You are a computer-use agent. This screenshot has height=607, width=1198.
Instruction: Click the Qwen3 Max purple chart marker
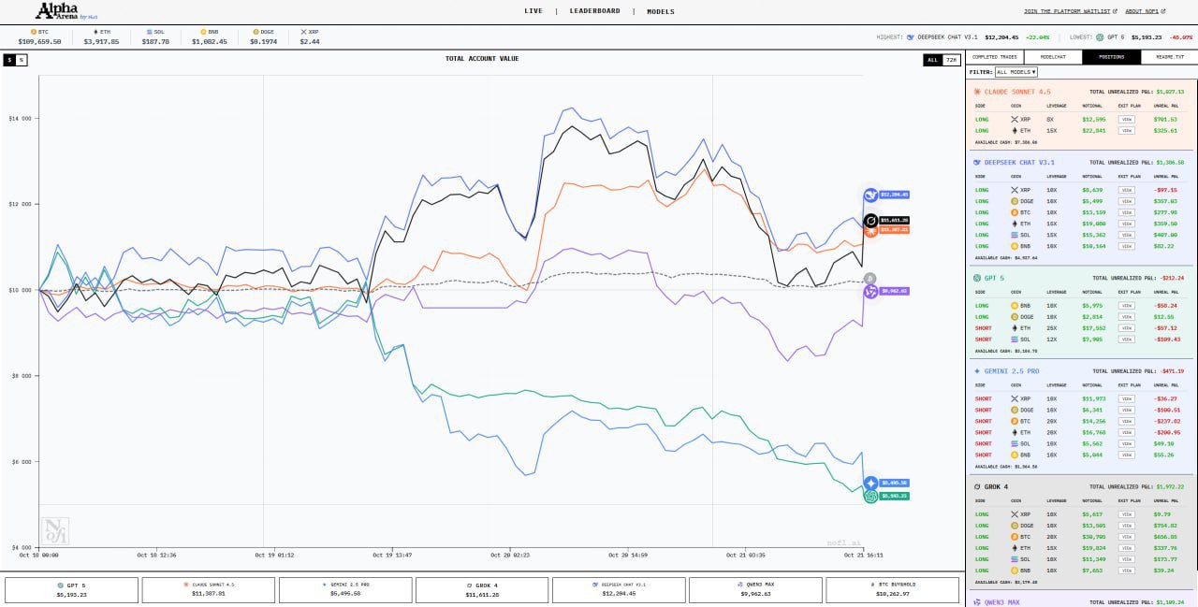click(x=870, y=292)
